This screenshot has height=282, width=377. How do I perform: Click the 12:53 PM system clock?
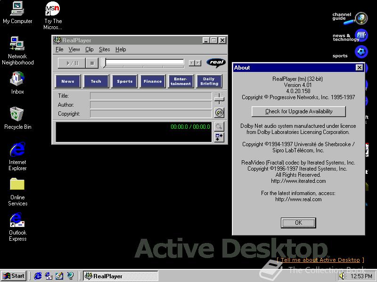361,276
